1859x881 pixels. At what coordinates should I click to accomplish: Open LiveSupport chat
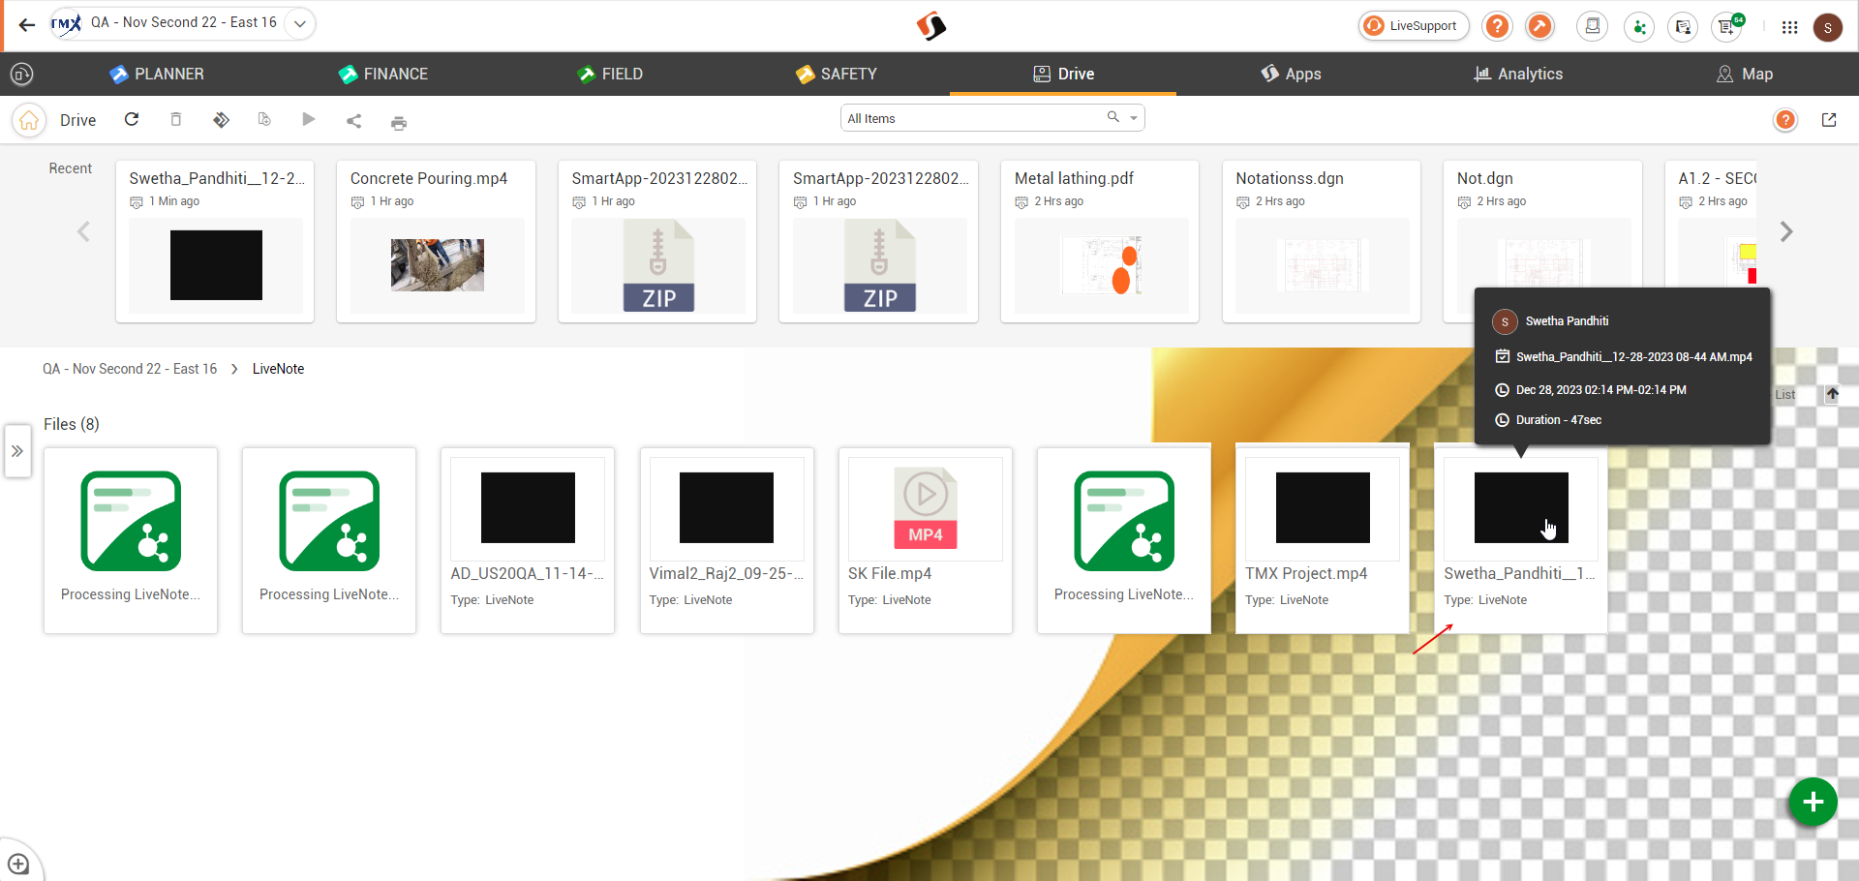(x=1414, y=26)
